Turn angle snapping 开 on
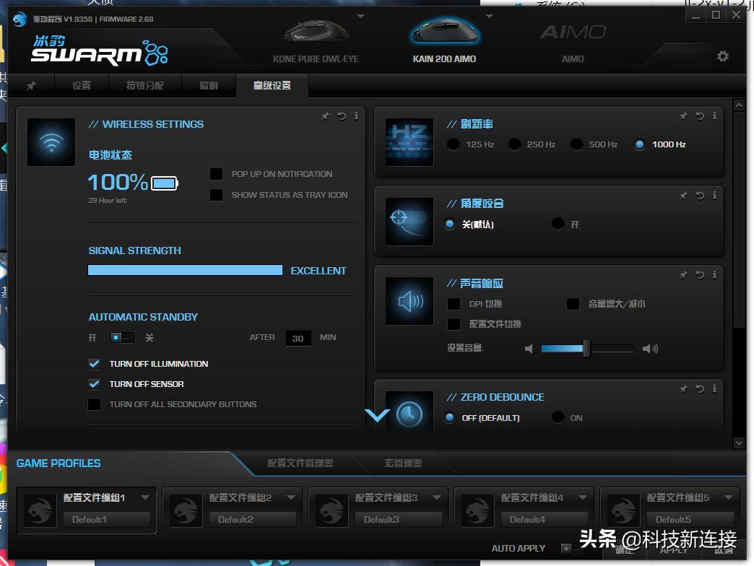The width and height of the screenshot is (754, 566). coord(558,224)
